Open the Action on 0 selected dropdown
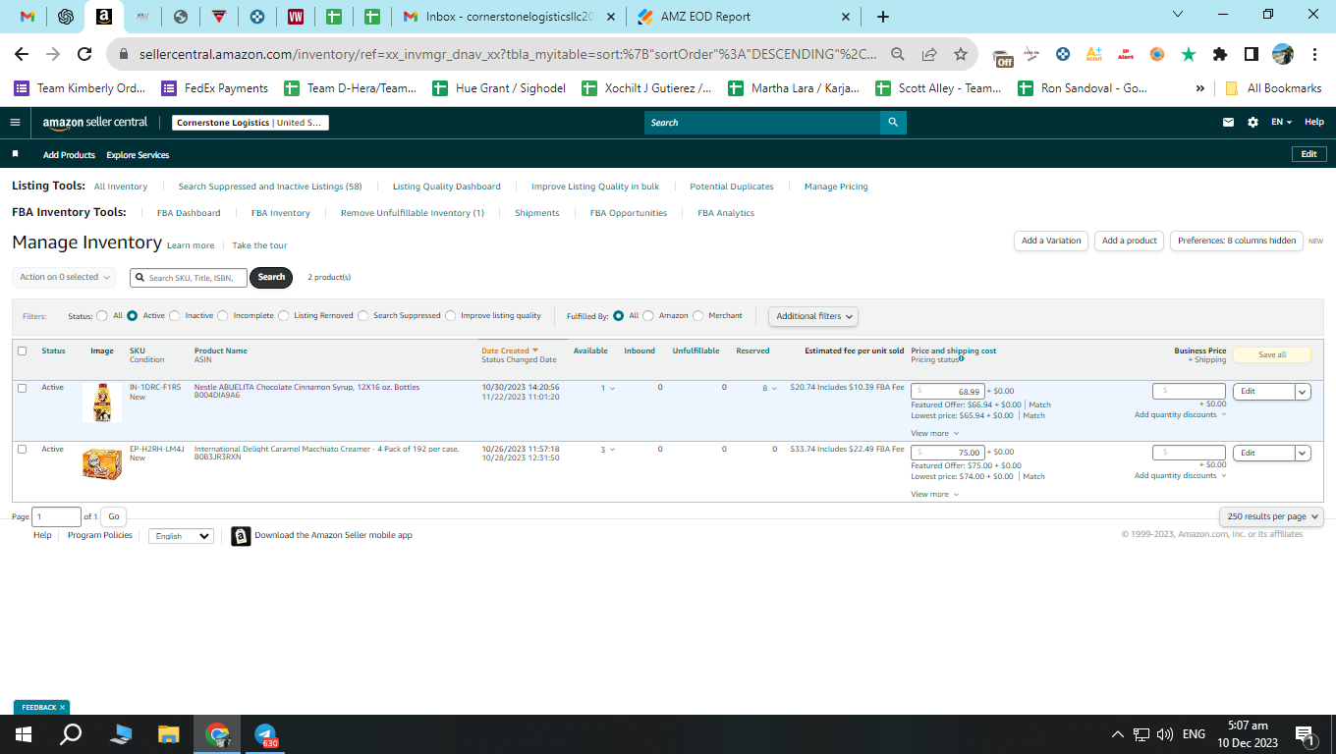The image size is (1336, 754). coord(64,278)
